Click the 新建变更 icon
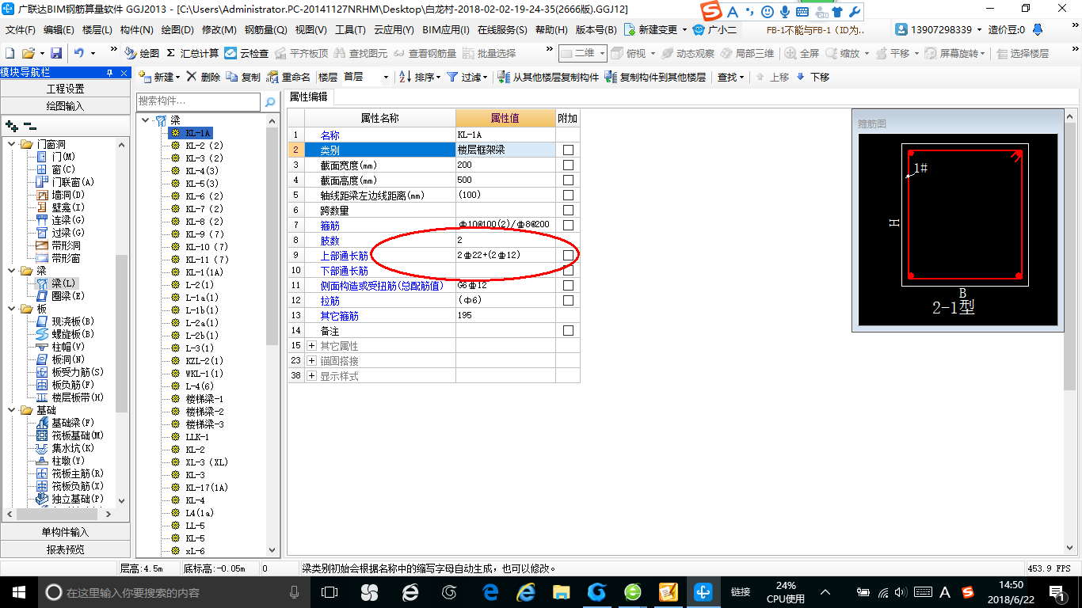This screenshot has height=608, width=1082. [631, 29]
